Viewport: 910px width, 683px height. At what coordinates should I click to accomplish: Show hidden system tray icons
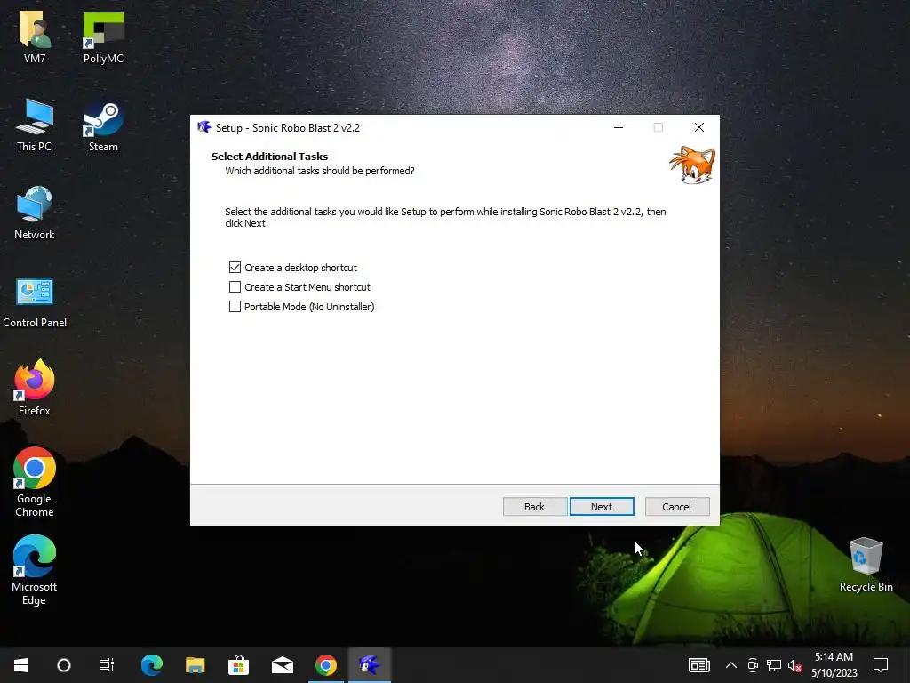coord(731,665)
